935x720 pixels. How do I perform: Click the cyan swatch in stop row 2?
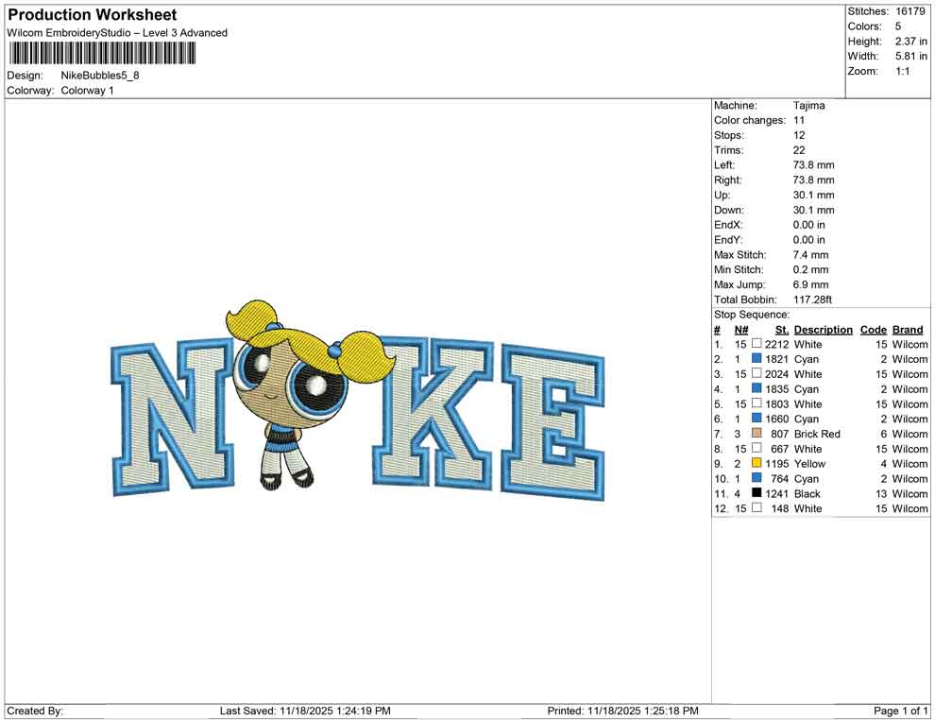756,358
